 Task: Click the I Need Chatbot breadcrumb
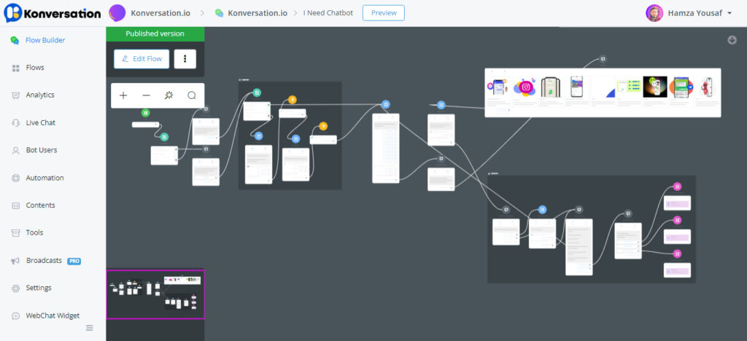(x=328, y=13)
